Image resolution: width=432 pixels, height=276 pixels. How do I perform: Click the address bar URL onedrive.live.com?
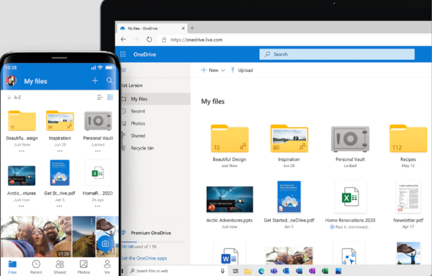coord(197,40)
